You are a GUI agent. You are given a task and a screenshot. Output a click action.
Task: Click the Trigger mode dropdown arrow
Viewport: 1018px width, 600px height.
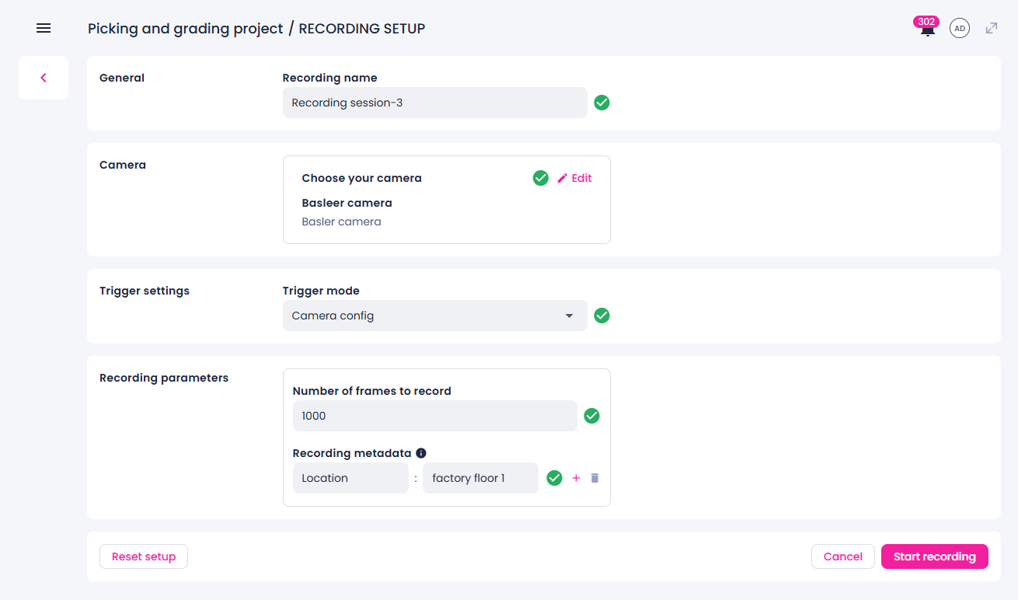coord(569,316)
